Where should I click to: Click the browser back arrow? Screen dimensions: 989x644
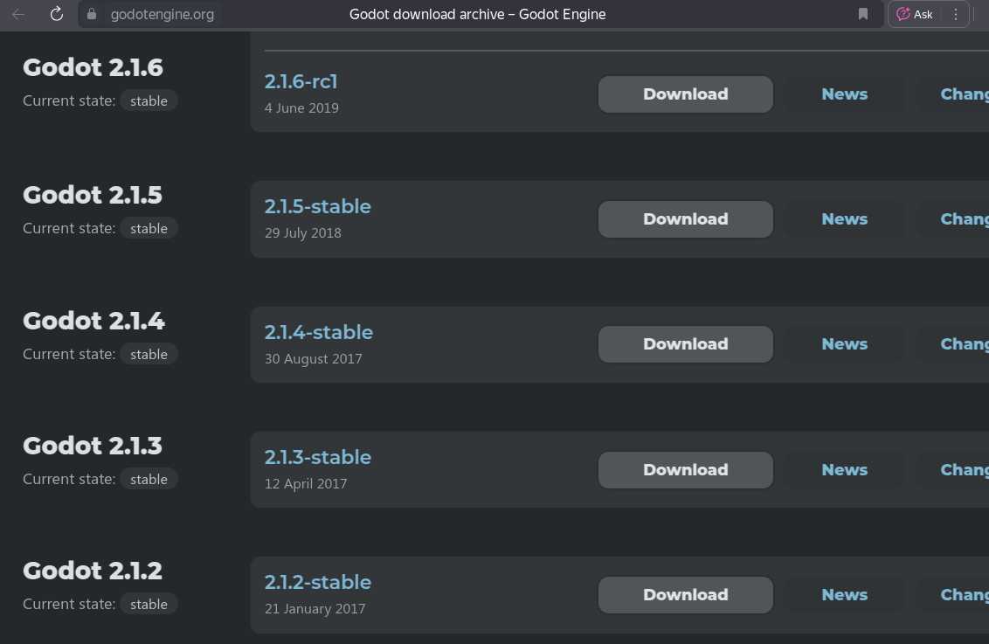click(18, 14)
